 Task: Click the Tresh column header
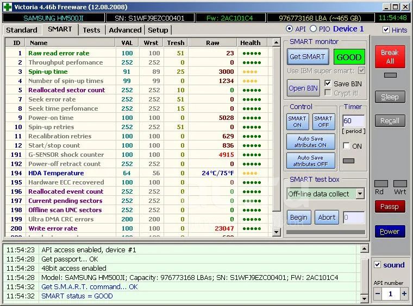(176, 42)
